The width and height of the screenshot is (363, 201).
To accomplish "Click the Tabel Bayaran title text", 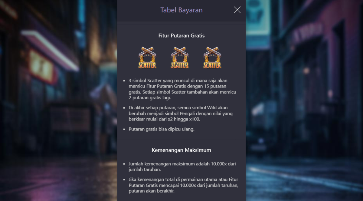I will [181, 10].
